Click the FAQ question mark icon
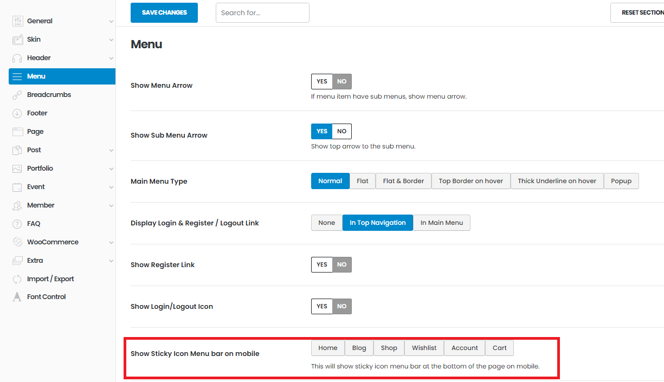This screenshot has width=664, height=382. point(17,224)
